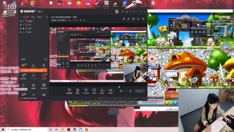Click the 任务完成 notice in game window
Image resolution: width=234 pixels, height=132 pixels.
[x=172, y=95]
